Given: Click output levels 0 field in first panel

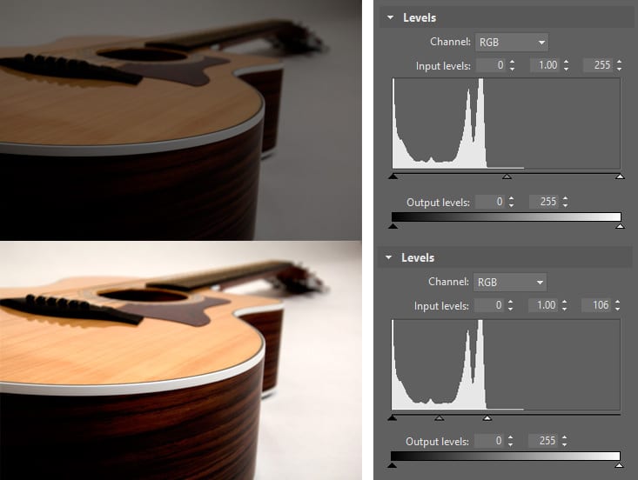Looking at the screenshot, I should point(490,202).
